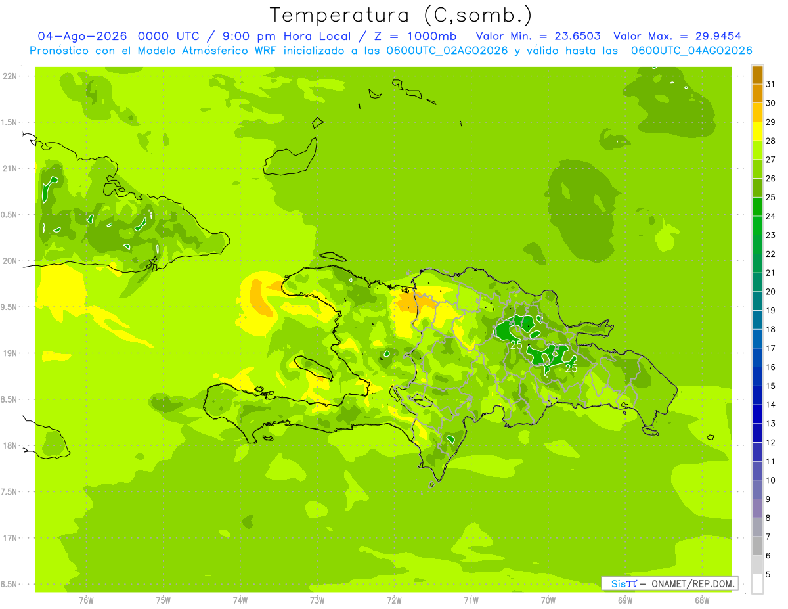Click the '76W' longitude axis label

(86, 600)
